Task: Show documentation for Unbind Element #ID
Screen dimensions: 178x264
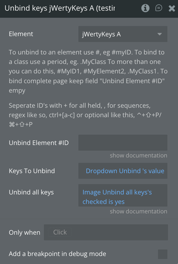Action: (x=138, y=155)
